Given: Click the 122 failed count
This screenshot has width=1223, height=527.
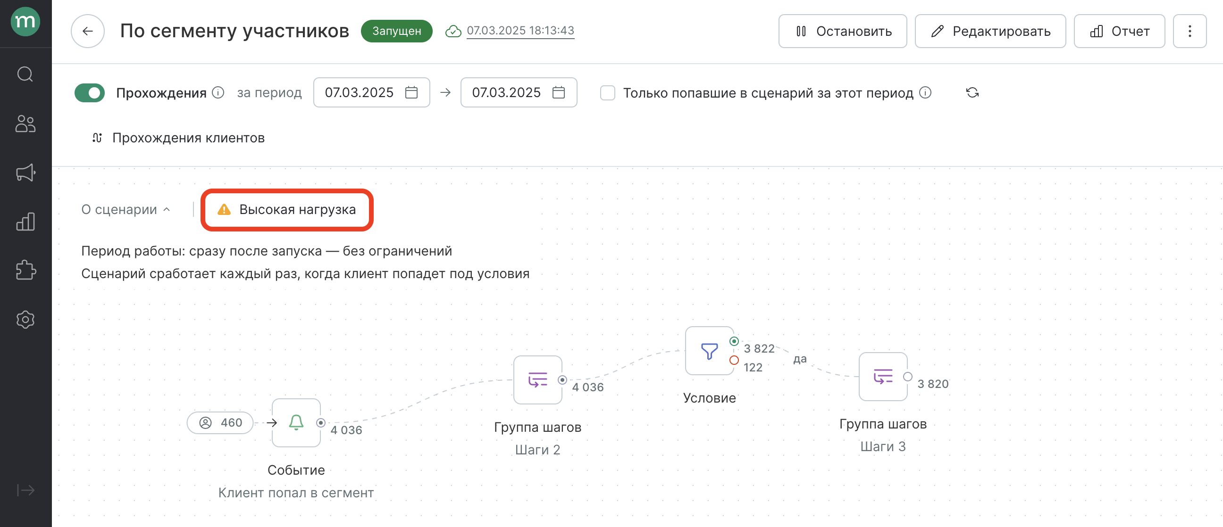Looking at the screenshot, I should point(753,368).
